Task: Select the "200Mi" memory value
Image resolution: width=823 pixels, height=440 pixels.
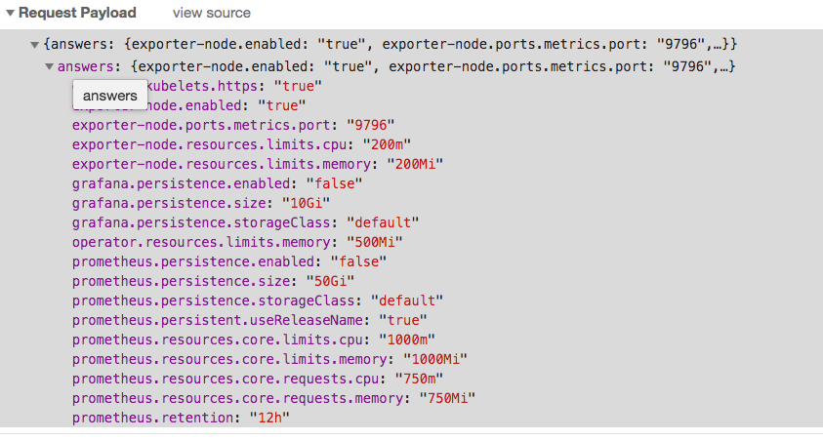Action: 415,164
